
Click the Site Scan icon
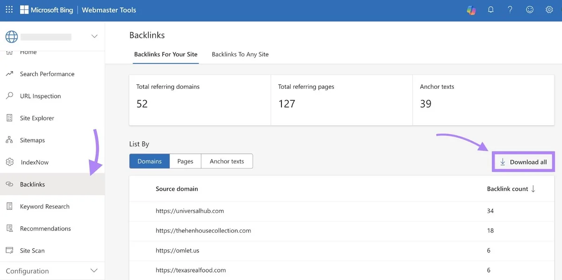coord(9,251)
